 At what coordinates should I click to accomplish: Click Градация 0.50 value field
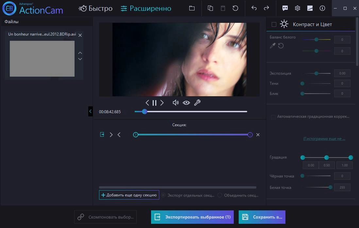click(327, 165)
